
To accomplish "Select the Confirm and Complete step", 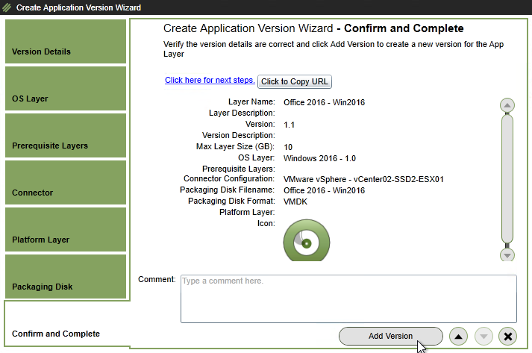I will pos(67,324).
